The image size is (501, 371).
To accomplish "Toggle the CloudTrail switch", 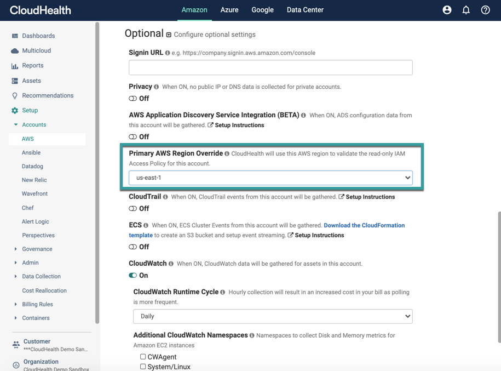I will pyautogui.click(x=133, y=209).
